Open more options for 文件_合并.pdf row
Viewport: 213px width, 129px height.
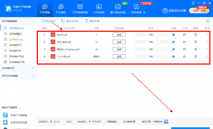tap(207, 42)
